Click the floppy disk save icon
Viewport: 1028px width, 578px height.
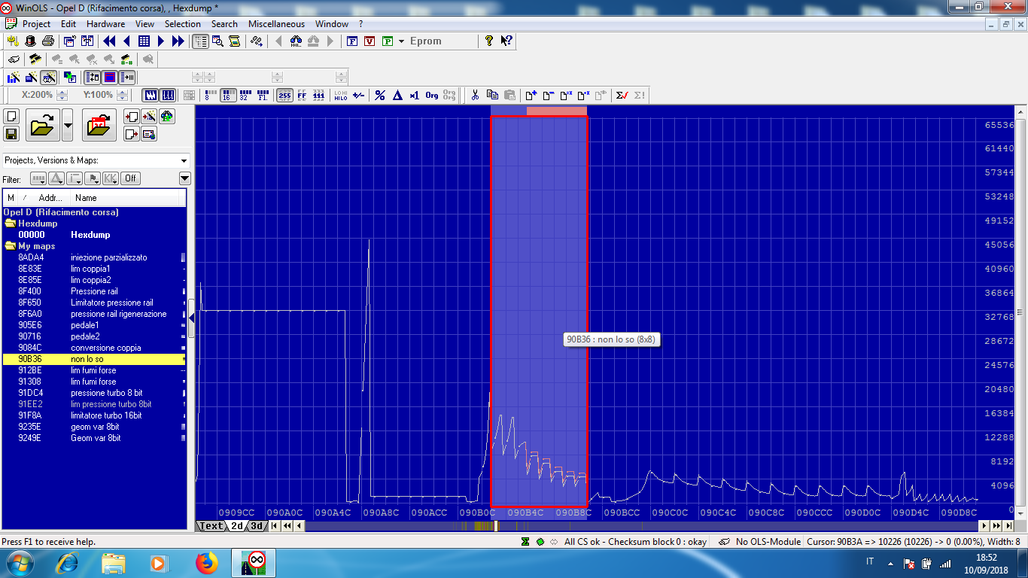(11, 134)
